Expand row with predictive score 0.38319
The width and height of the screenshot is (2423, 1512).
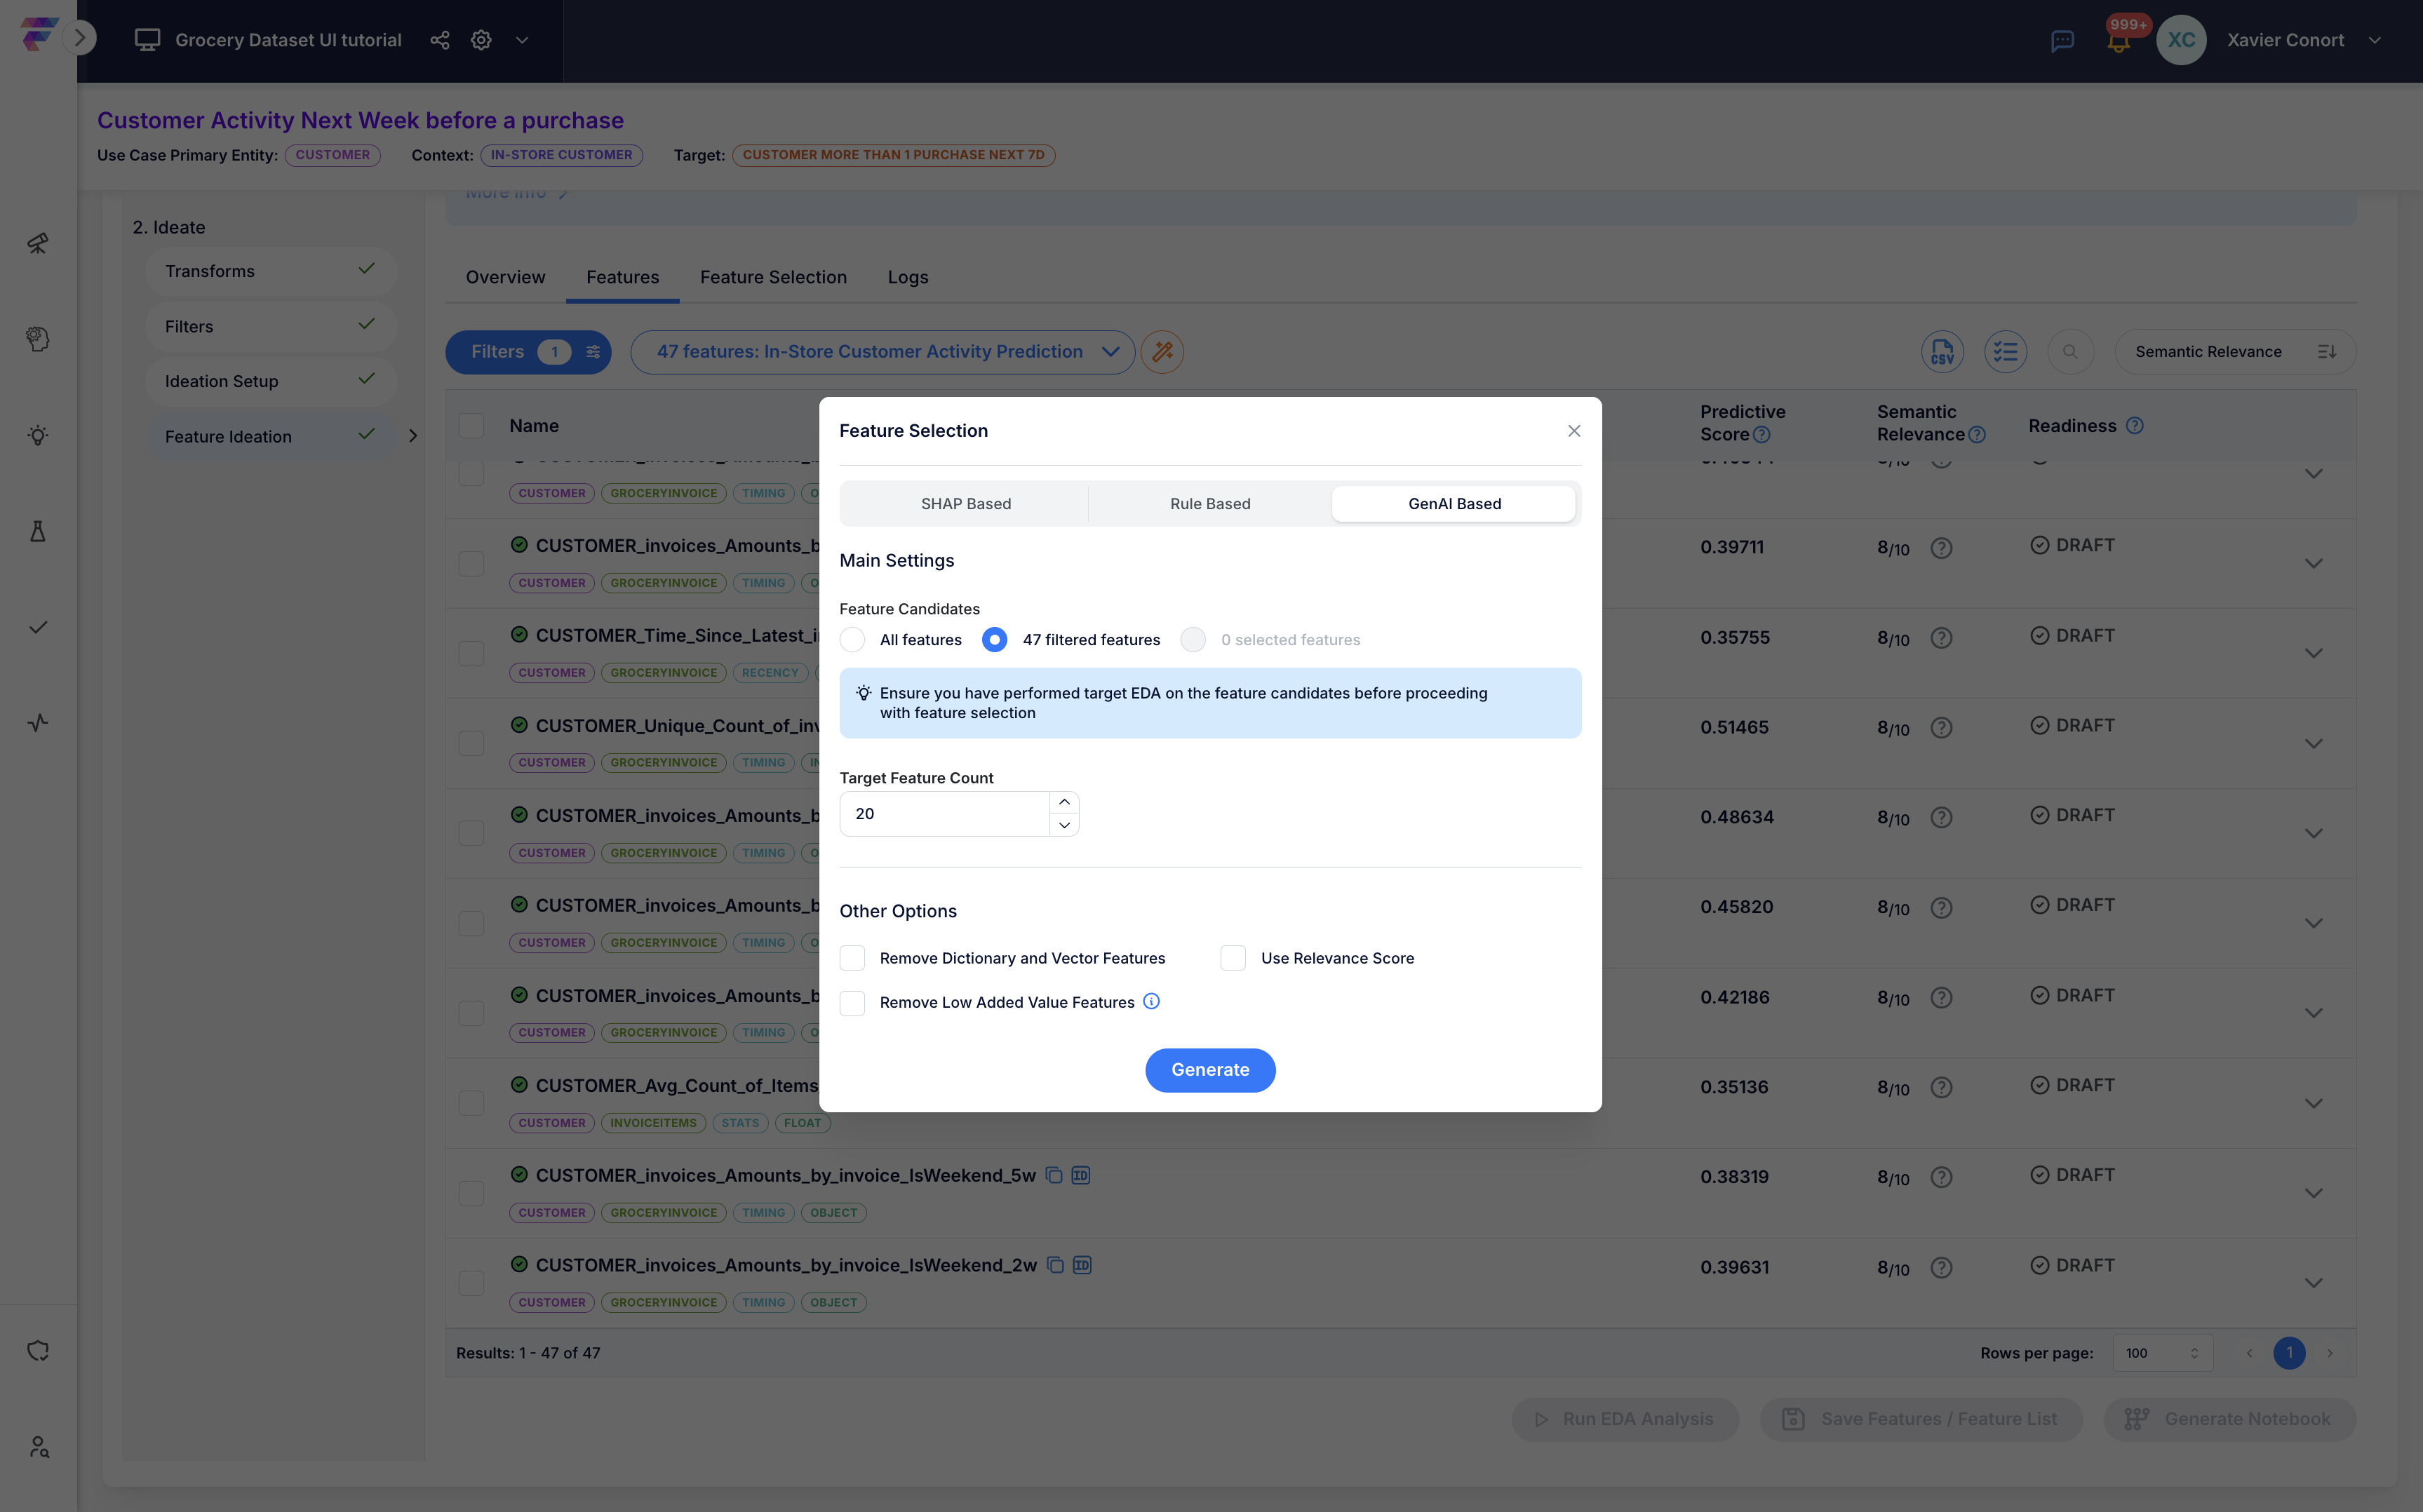[2313, 1193]
